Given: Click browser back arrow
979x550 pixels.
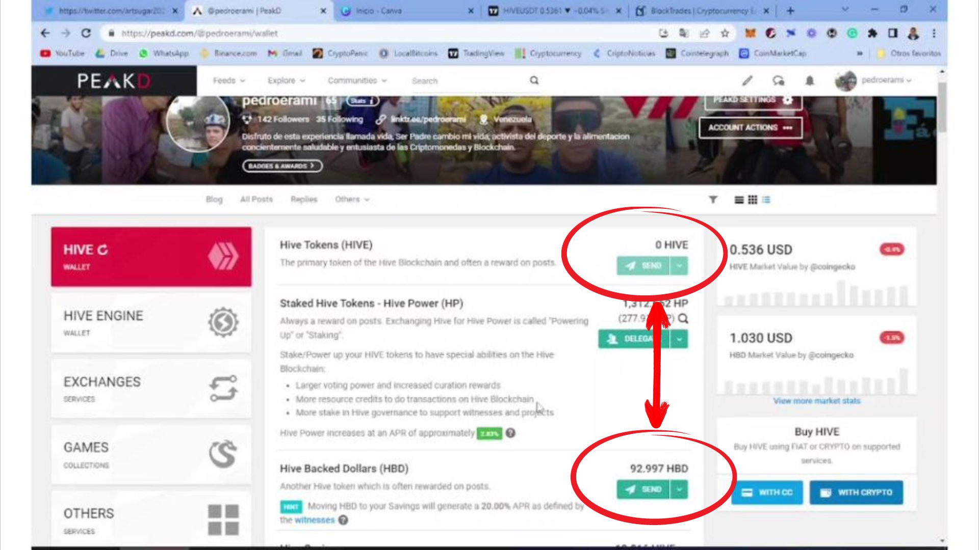Looking at the screenshot, I should pos(45,33).
